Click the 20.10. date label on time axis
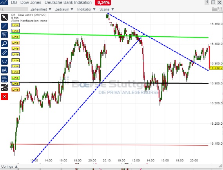 (x=107, y=161)
